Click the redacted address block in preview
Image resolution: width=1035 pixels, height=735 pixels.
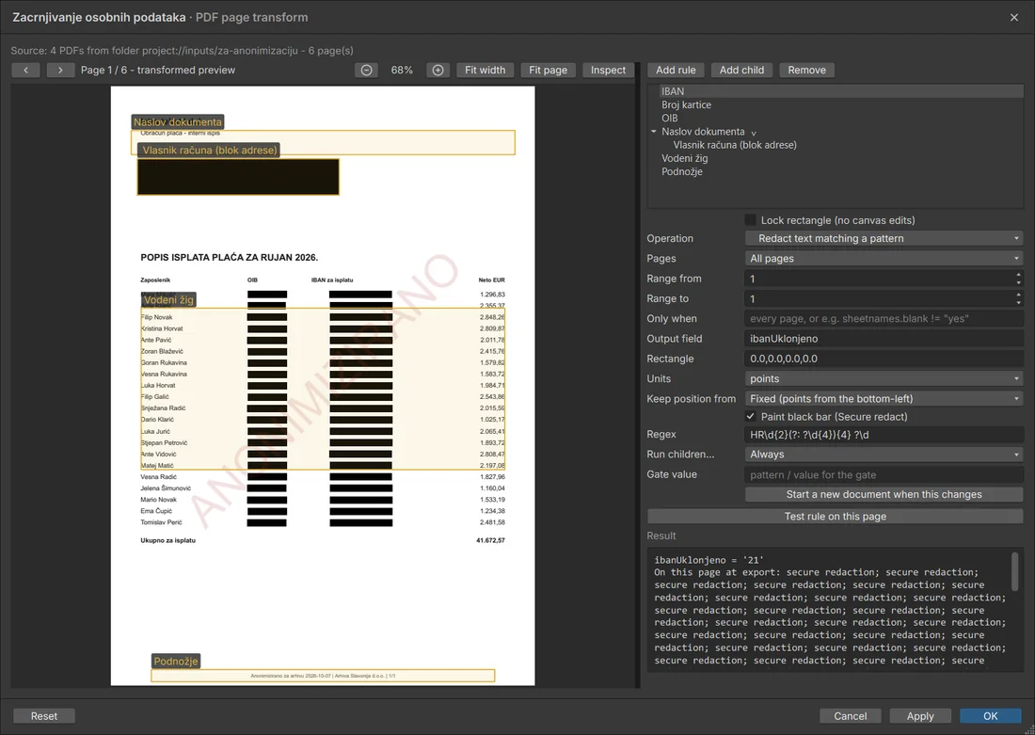[238, 177]
